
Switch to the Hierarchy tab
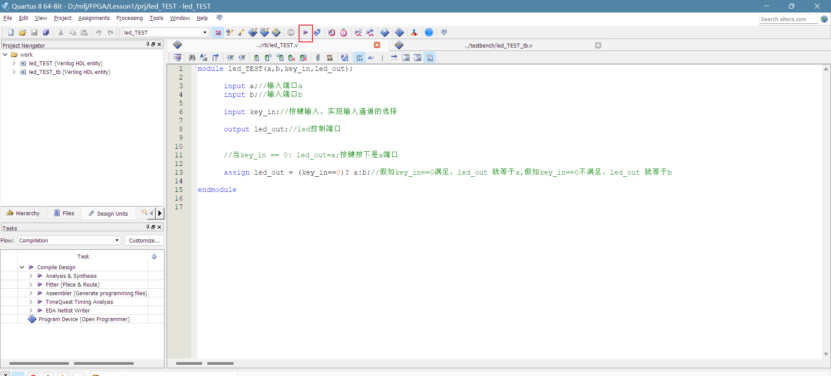[23, 213]
